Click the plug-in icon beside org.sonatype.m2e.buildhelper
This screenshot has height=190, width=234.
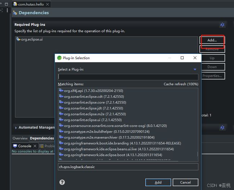click(x=61, y=131)
